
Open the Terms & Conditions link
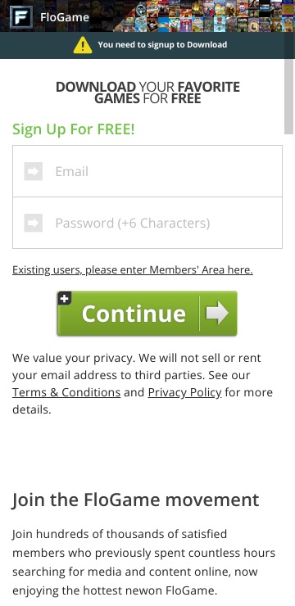click(66, 392)
